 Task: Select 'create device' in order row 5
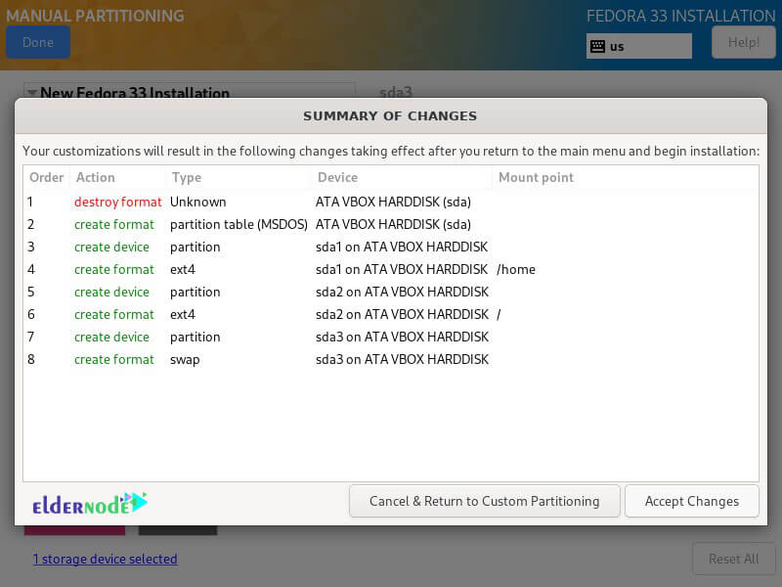111,292
